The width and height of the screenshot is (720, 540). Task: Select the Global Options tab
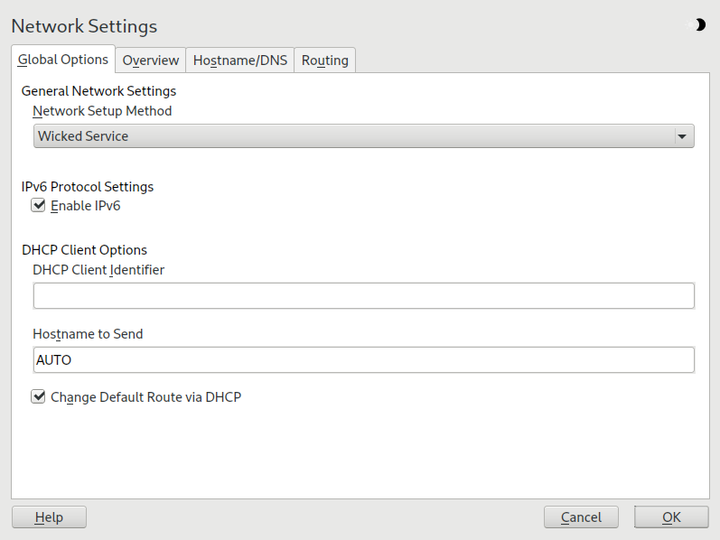tap(63, 60)
